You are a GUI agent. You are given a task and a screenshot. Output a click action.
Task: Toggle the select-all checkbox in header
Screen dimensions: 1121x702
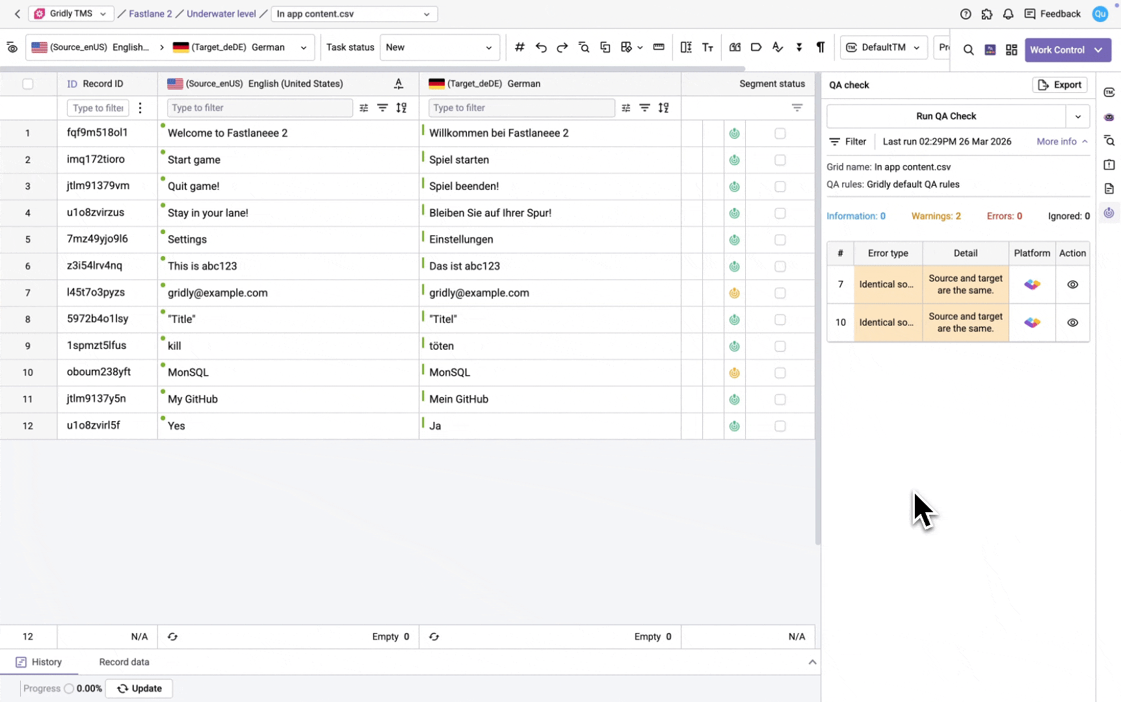click(28, 84)
